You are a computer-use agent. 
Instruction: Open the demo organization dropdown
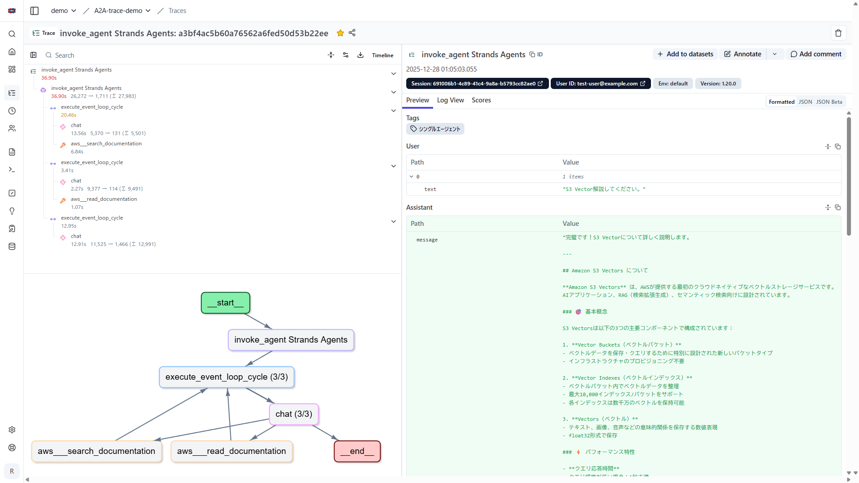64,11
